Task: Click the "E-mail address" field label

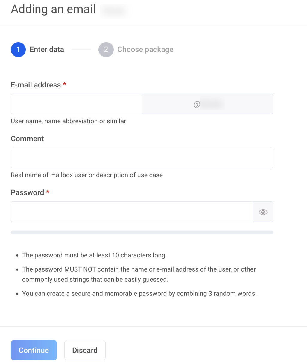Action: (36, 85)
